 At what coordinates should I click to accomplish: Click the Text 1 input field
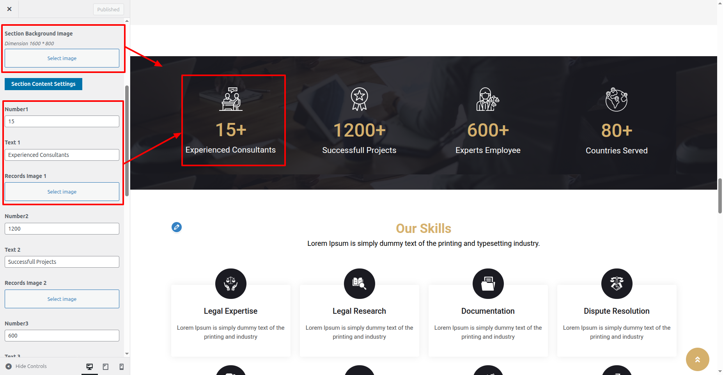click(x=62, y=155)
